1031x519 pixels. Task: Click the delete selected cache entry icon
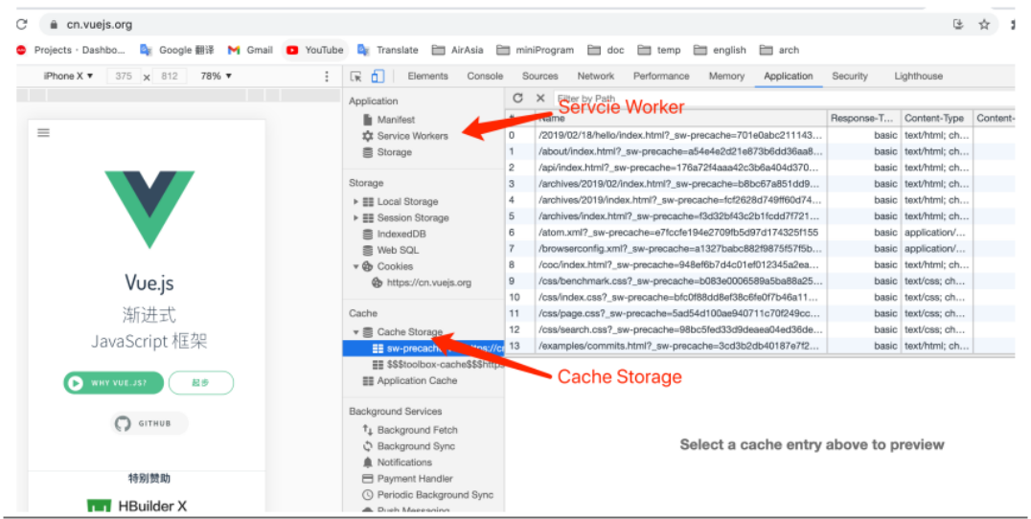pyautogui.click(x=540, y=98)
